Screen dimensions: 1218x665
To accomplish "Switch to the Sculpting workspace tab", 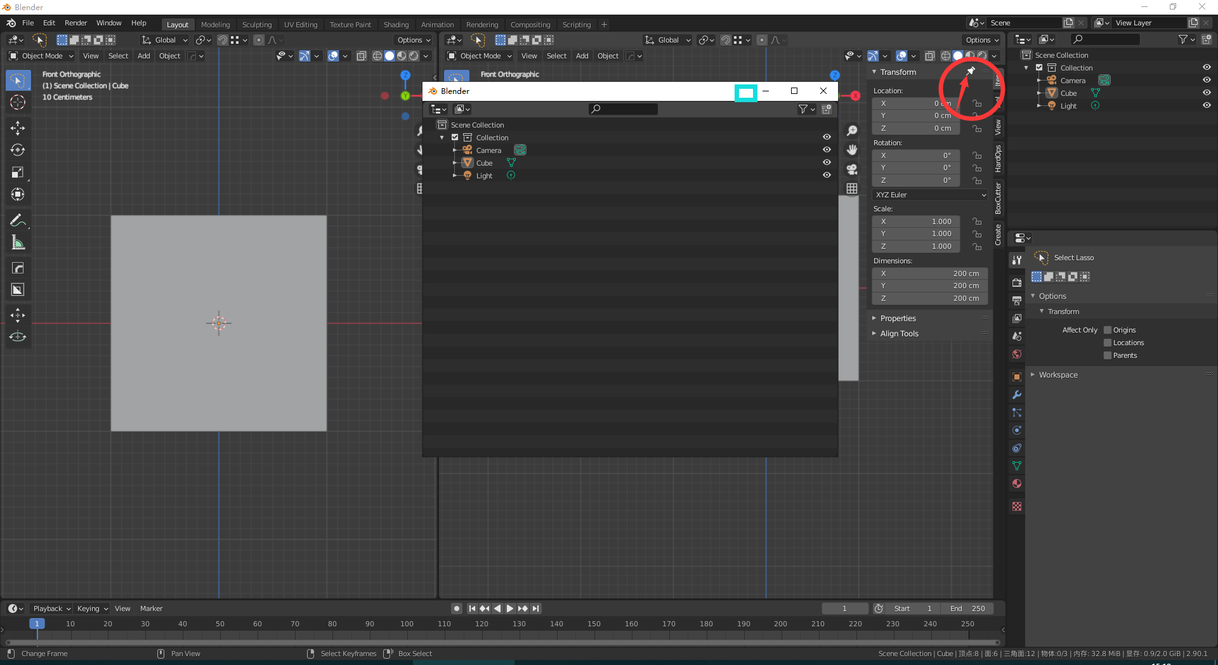I will pos(257,25).
